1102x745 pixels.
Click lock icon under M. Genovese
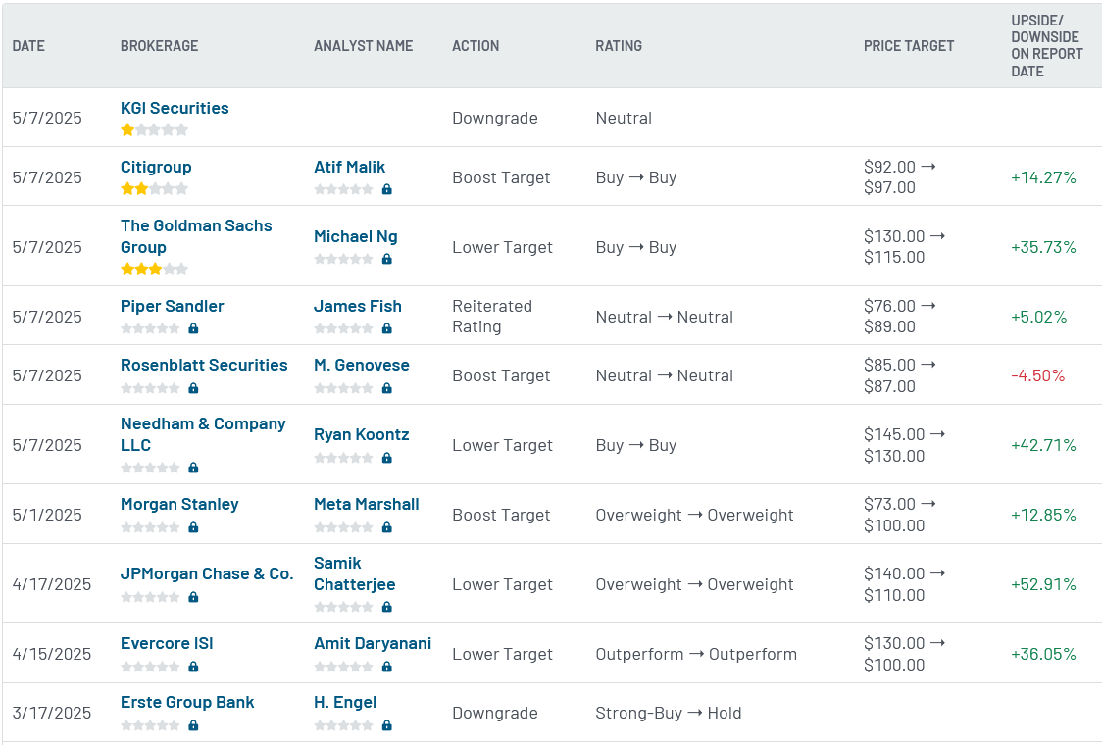pyautogui.click(x=386, y=388)
